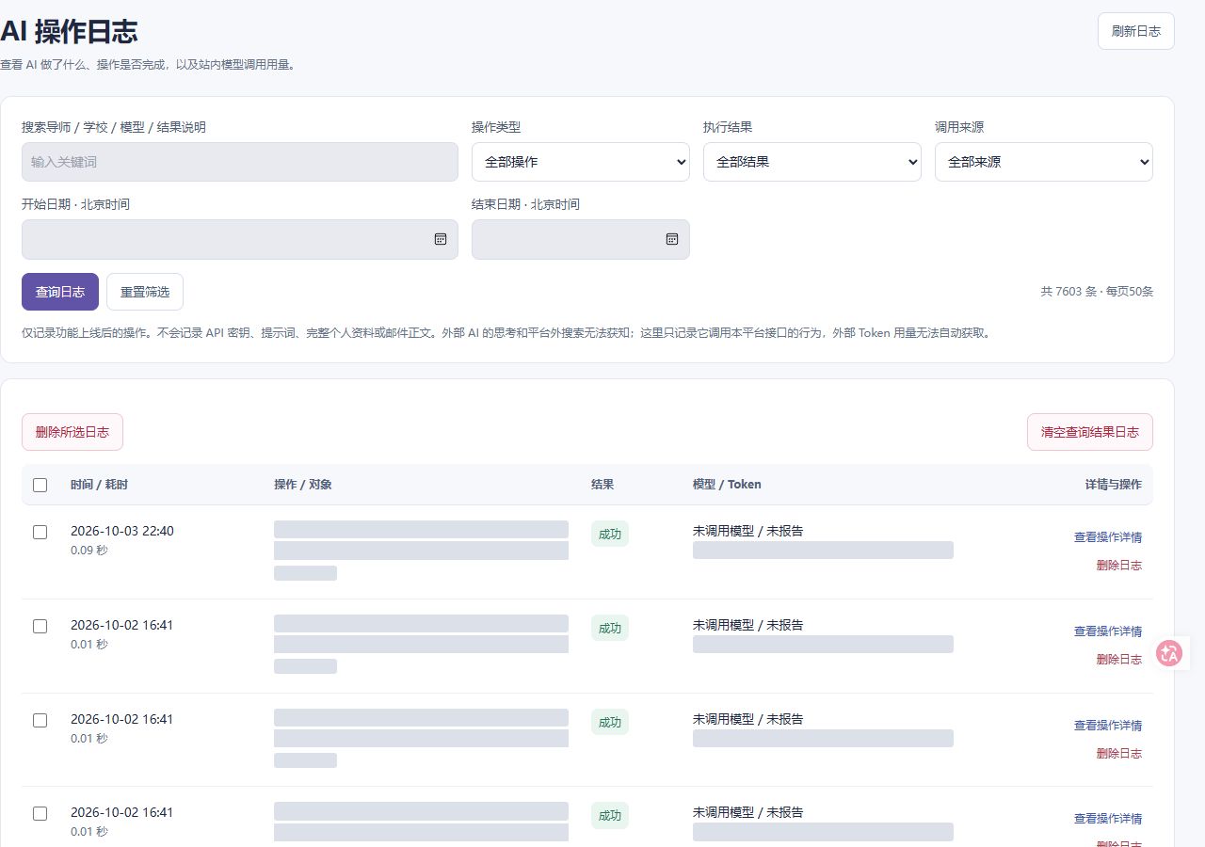Open the start date calendar picker icon
This screenshot has width=1205, height=847.
click(441, 239)
